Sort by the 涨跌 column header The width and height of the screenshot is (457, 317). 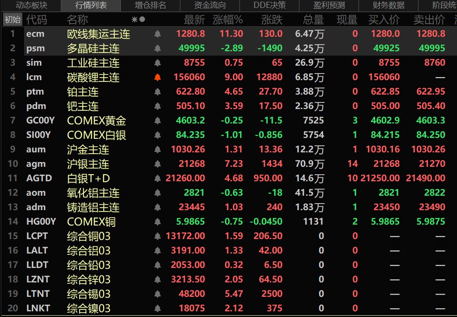pos(272,20)
